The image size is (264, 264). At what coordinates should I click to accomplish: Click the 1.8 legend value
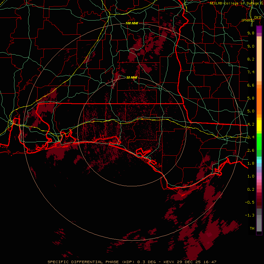coord(251,163)
